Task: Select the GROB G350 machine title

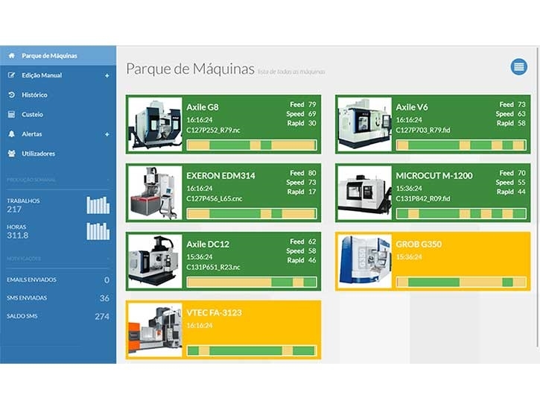Action: [419, 244]
